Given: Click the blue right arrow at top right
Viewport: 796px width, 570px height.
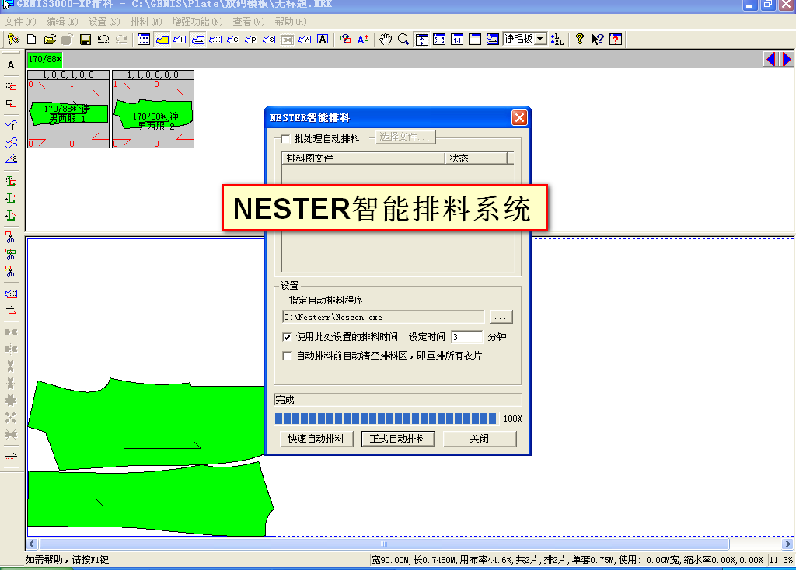Looking at the screenshot, I should (x=787, y=59).
